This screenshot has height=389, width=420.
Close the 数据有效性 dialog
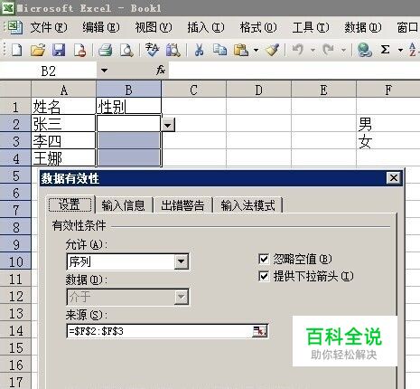(394, 178)
